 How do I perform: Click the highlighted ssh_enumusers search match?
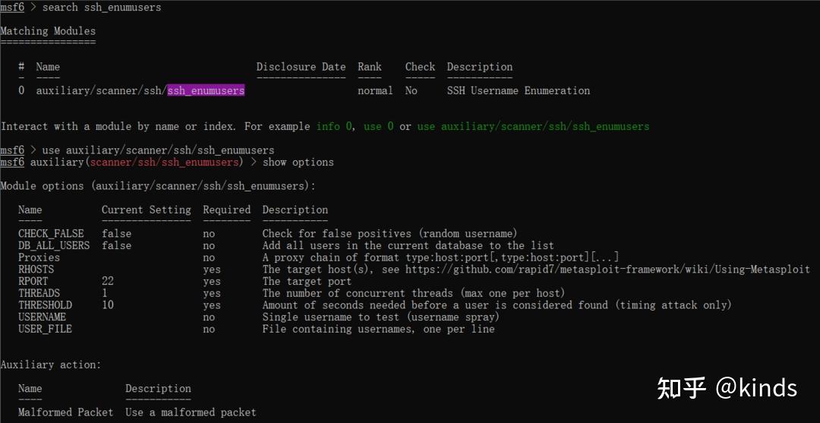click(206, 90)
